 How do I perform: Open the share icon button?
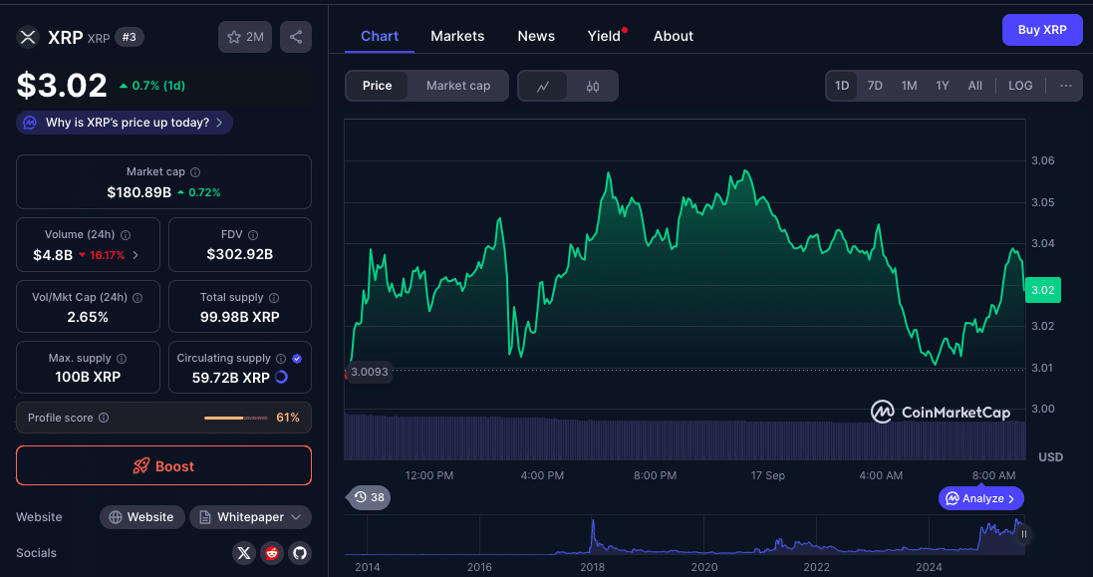296,37
